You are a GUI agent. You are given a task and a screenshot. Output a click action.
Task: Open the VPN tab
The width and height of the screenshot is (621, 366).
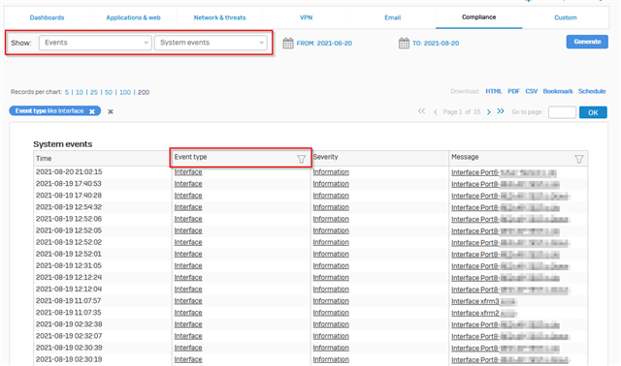307,17
